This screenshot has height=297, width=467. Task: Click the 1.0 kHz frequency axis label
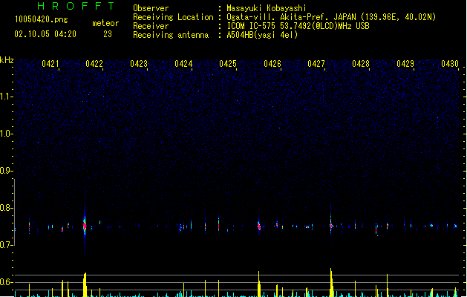coord(6,134)
